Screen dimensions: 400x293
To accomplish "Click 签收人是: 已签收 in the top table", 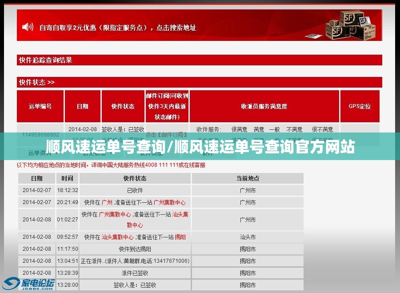I will [x=123, y=129].
